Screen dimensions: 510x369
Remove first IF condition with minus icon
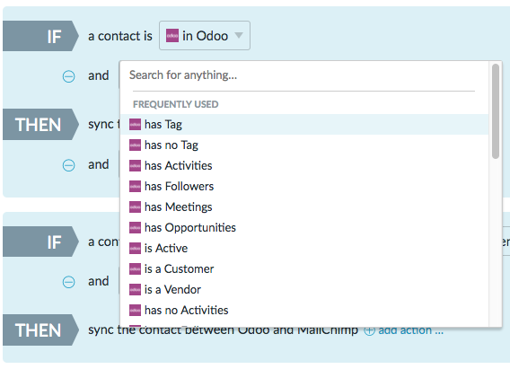click(68, 76)
